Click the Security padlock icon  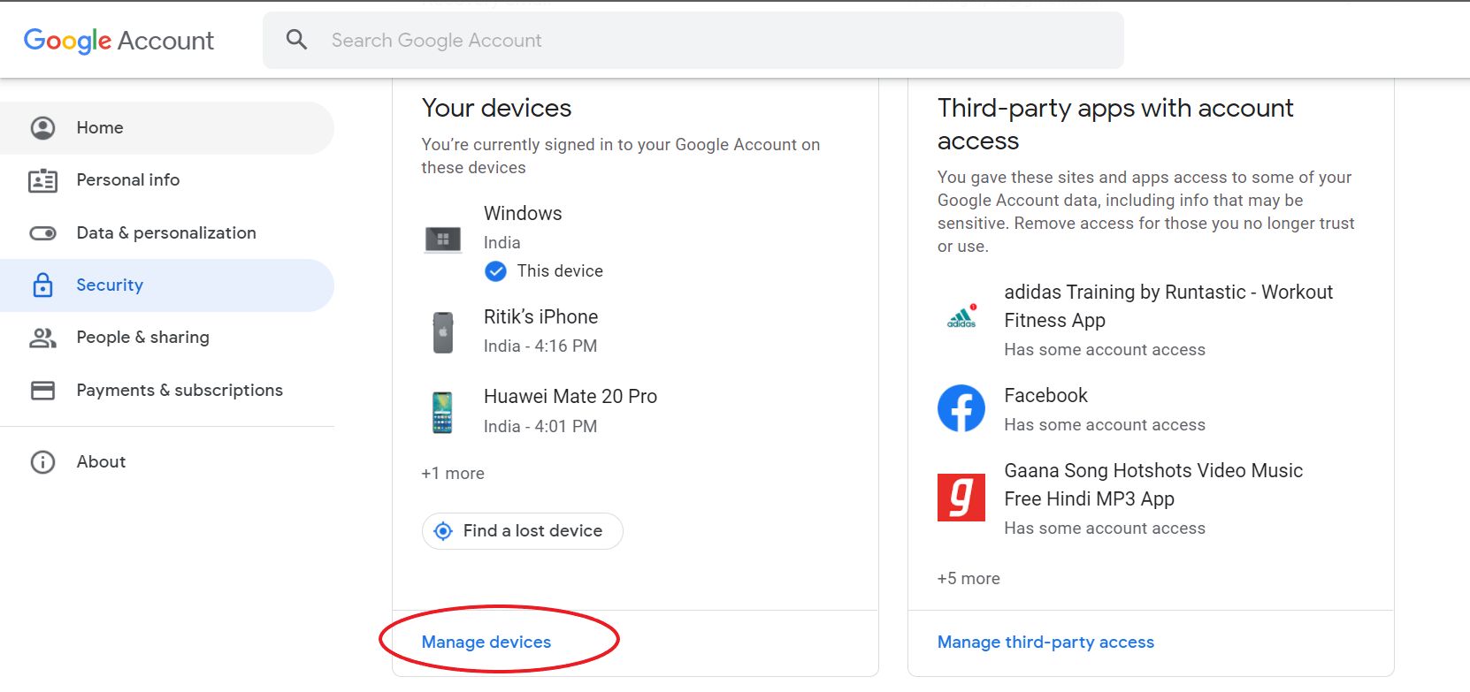[x=42, y=285]
